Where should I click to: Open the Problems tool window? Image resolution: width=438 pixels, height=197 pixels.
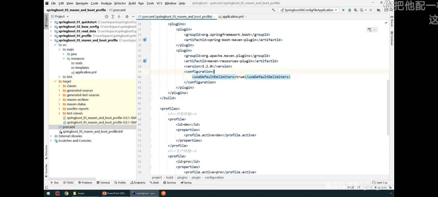pos(85,183)
